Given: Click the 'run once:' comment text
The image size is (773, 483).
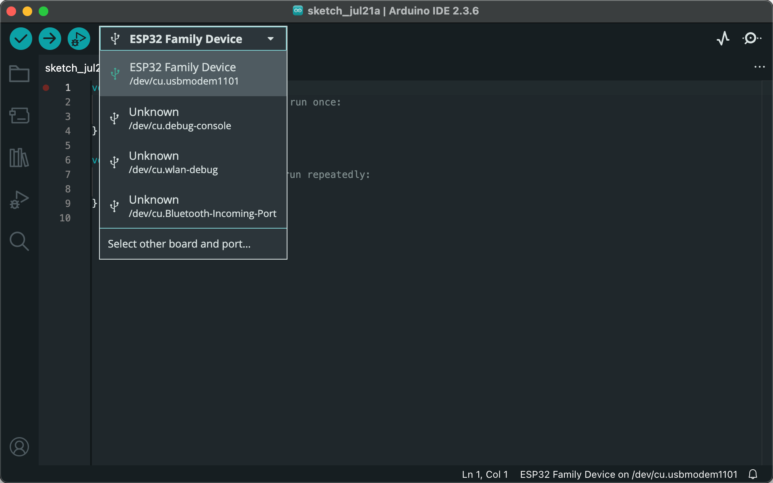Looking at the screenshot, I should pyautogui.click(x=315, y=102).
